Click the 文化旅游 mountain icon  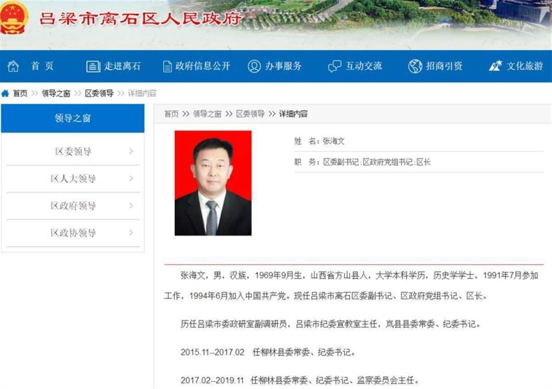(495, 66)
